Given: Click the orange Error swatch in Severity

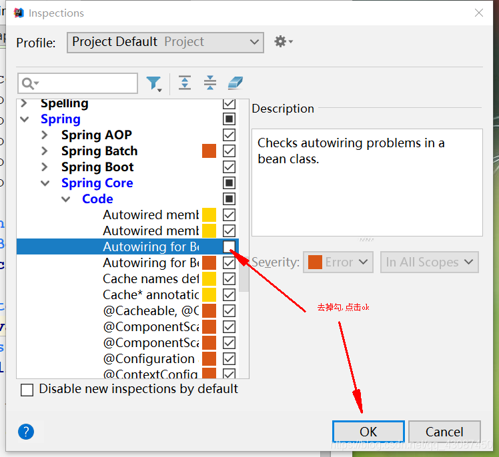Looking at the screenshot, I should [315, 262].
